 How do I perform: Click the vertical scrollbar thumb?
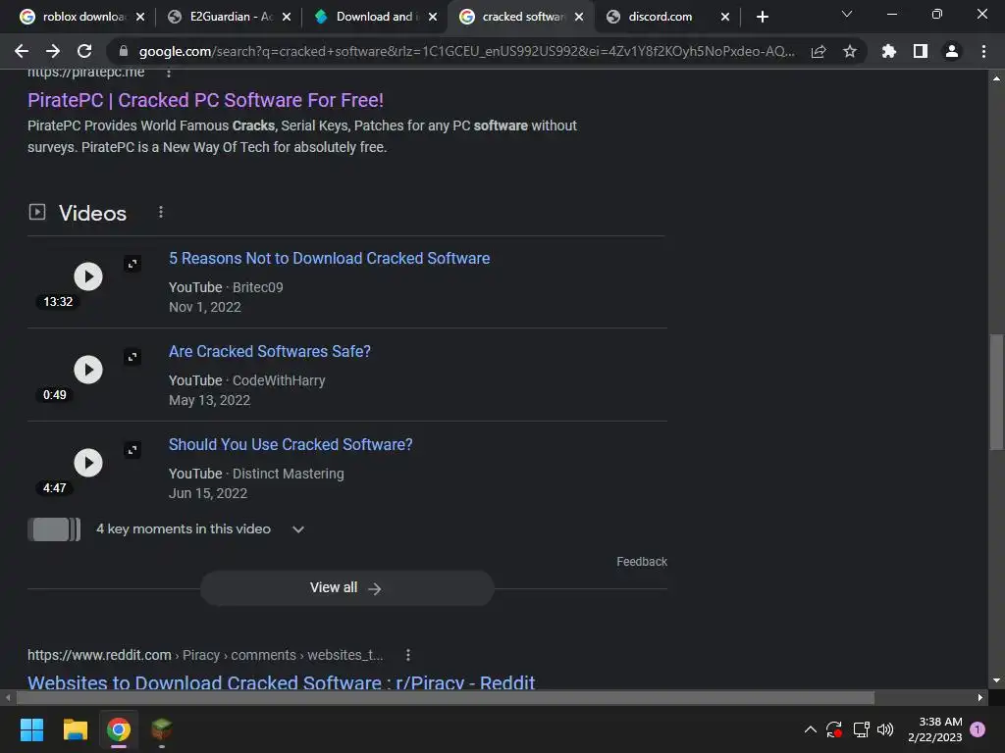tap(996, 392)
